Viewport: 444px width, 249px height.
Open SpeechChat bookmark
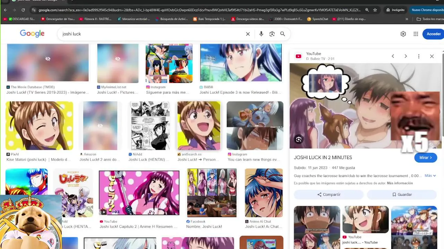pos(317,19)
